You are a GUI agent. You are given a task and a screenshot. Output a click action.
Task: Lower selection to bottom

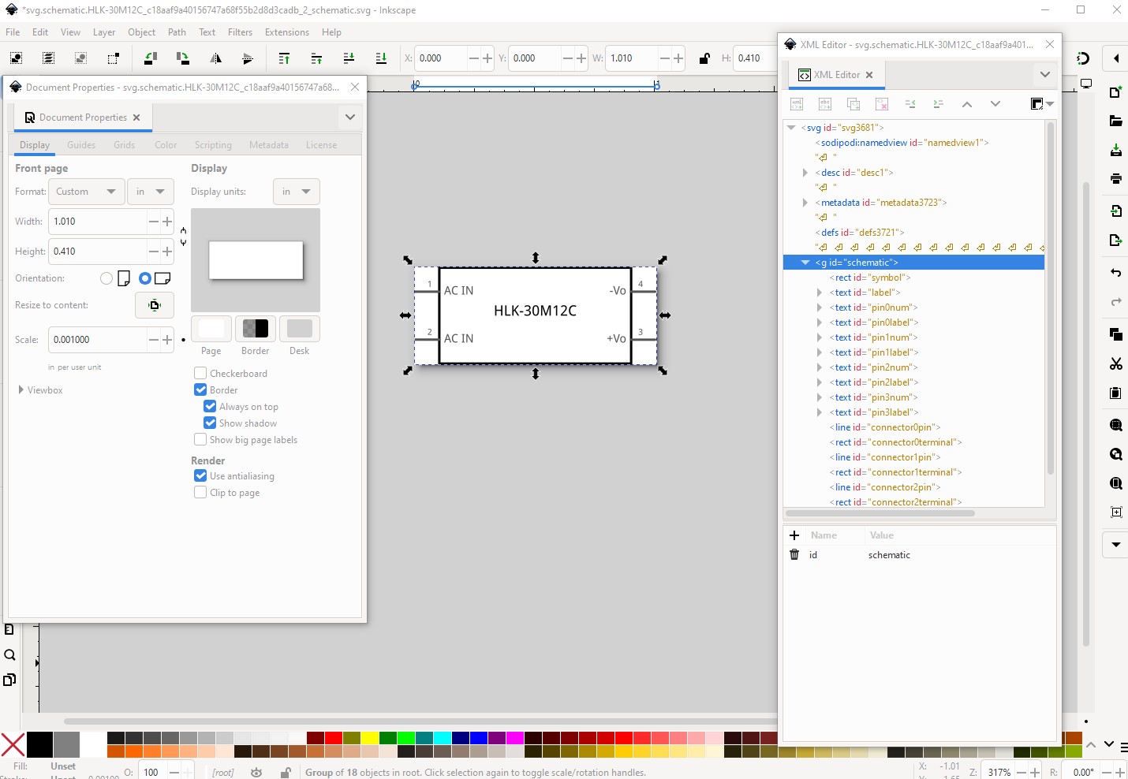tap(381, 58)
